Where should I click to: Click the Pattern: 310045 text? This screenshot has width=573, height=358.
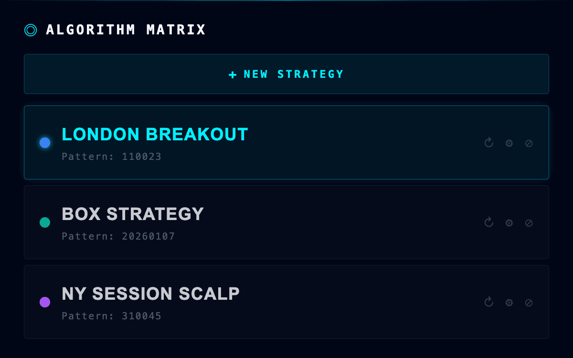tap(112, 316)
